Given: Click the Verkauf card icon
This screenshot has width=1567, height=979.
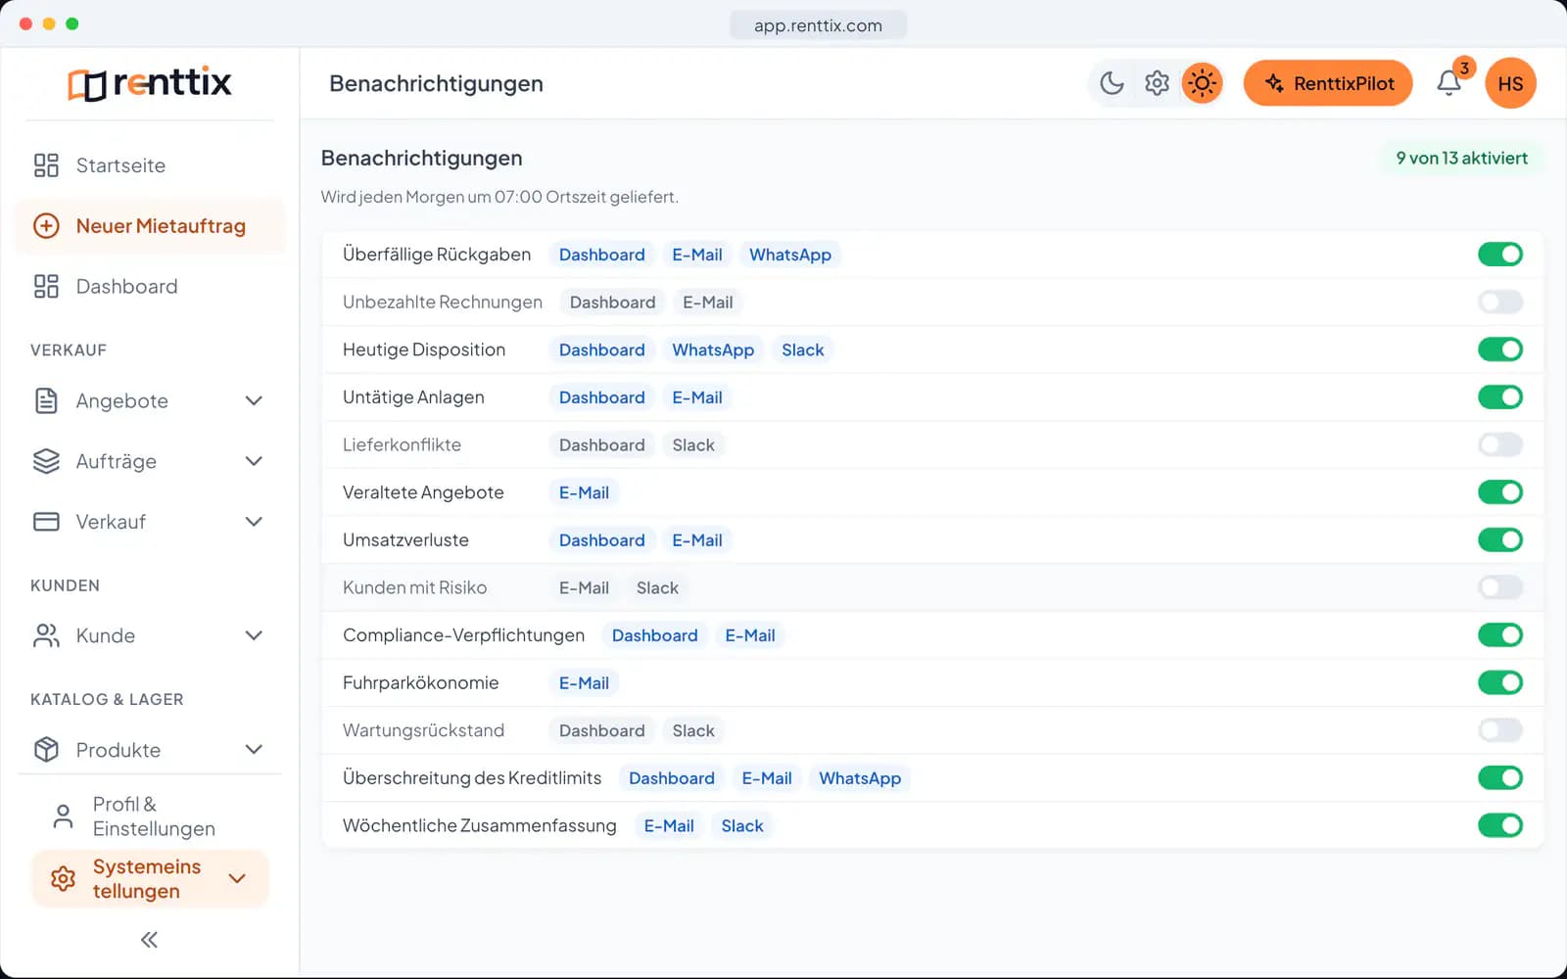Looking at the screenshot, I should 46,522.
